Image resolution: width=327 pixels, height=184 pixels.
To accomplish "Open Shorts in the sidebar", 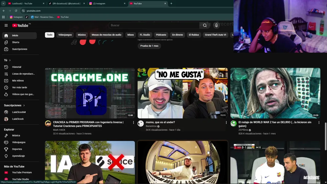I will tap(19, 42).
